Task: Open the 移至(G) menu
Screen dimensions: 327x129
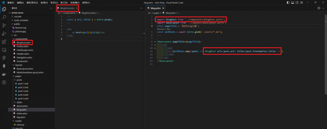Action: pos(54,3)
